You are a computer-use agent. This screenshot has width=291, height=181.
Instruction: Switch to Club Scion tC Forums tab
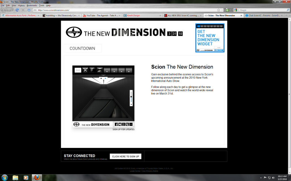pos(264,16)
